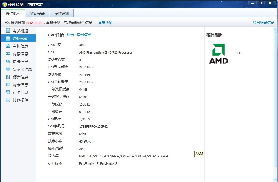Screen dimensions: 278x182
Task: Click the 6144 KB 三级缓存 value
Action: click(x=85, y=112)
